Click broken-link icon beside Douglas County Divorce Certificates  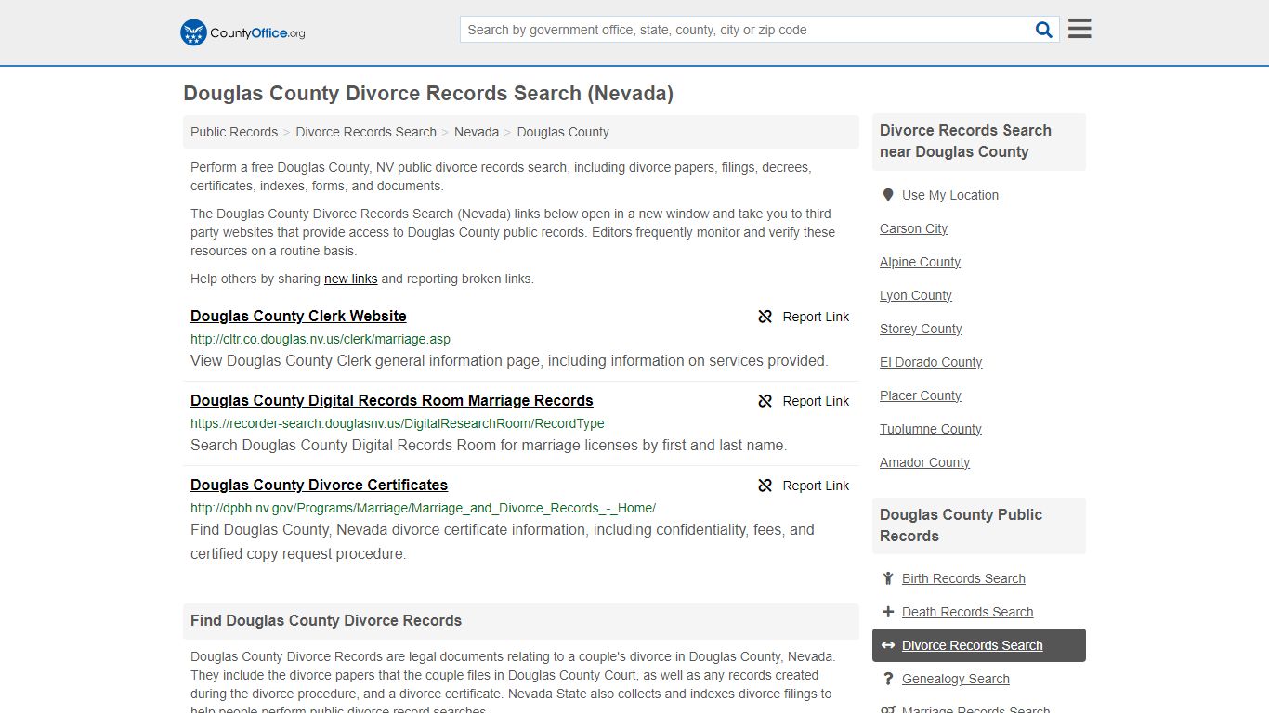point(765,486)
